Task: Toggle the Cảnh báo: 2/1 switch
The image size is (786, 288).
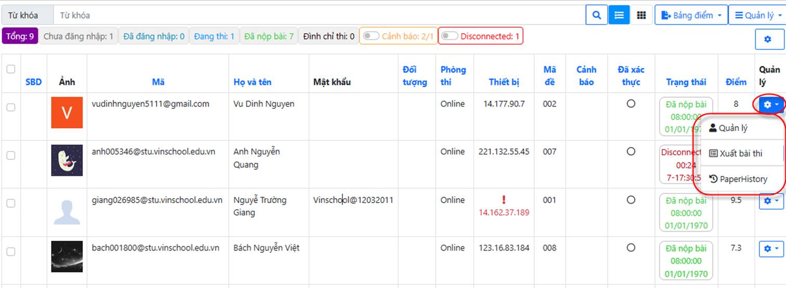Action: [371, 36]
